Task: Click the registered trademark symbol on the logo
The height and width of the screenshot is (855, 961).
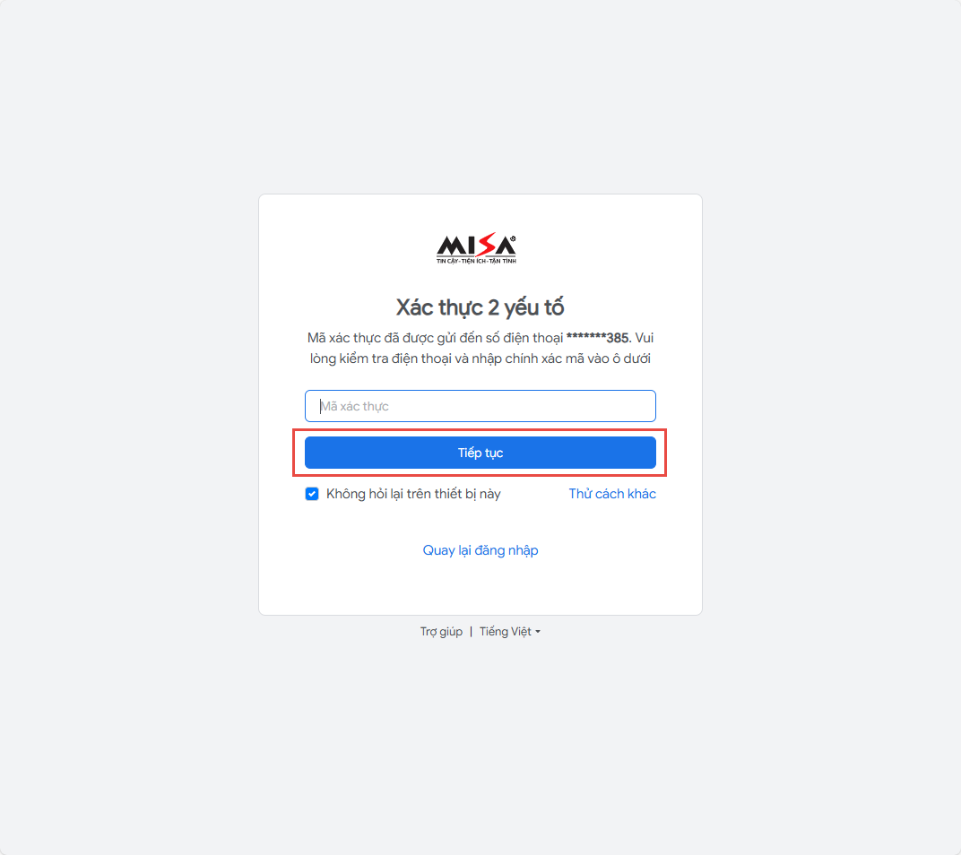Action: [513, 238]
